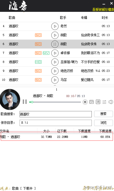The width and height of the screenshot is (114, 191).
Task: Click the 胡歌 album cover thumbnail
Action: point(10,99)
